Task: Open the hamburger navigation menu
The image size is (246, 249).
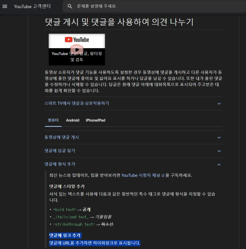Action: (x=5, y=6)
